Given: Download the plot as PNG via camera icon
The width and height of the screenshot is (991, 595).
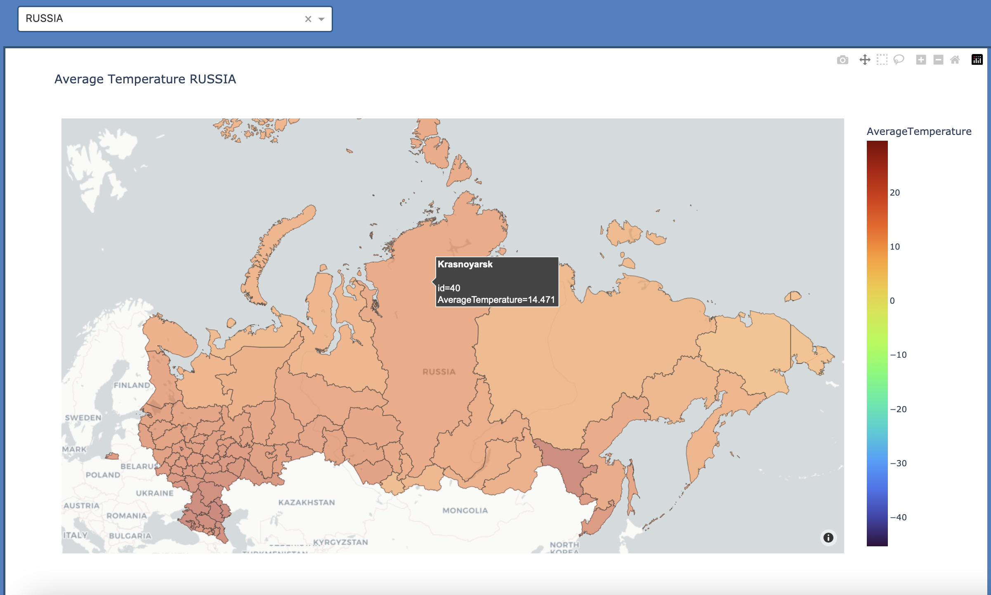Looking at the screenshot, I should pyautogui.click(x=842, y=60).
